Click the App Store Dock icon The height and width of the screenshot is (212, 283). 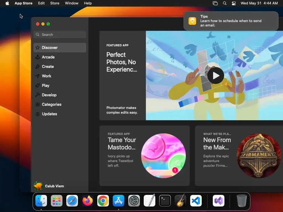pyautogui.click(x=119, y=201)
